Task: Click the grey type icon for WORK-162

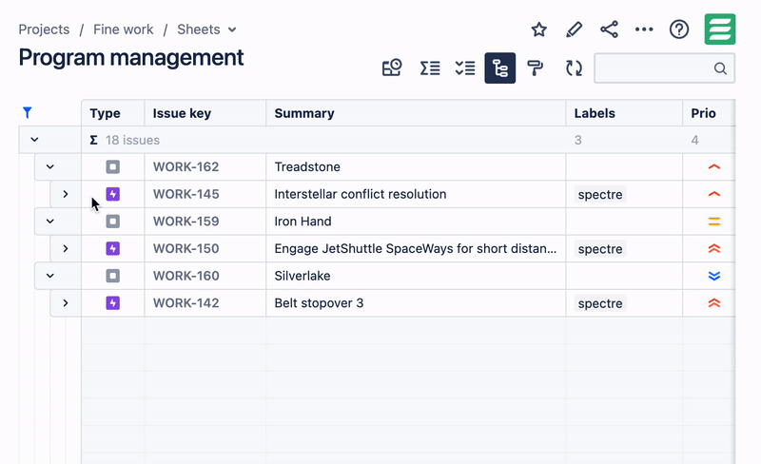Action: pyautogui.click(x=112, y=167)
